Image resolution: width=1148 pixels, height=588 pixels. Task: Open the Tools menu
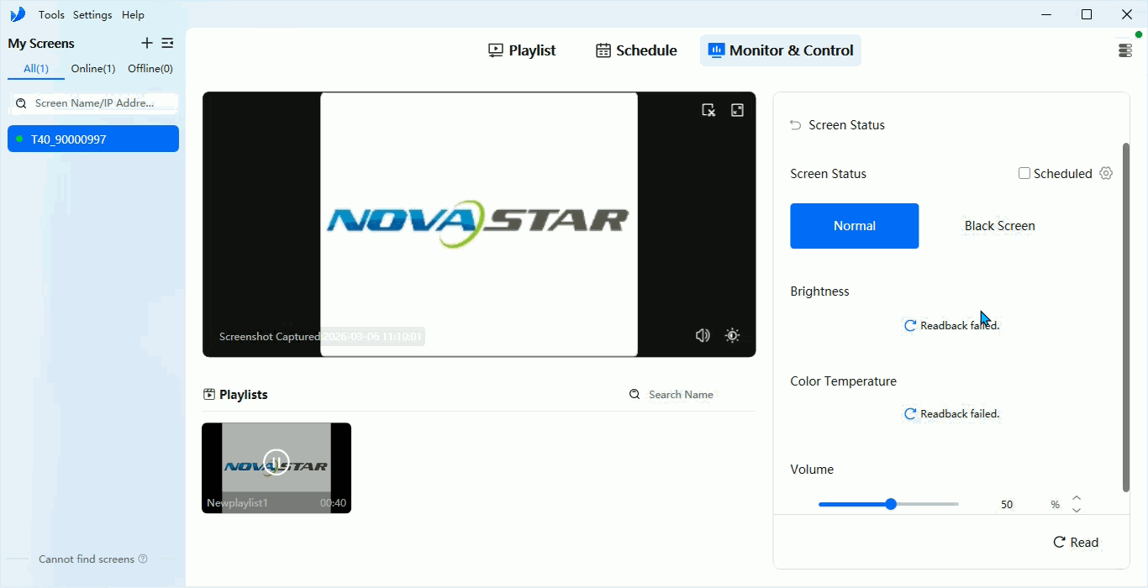51,15
